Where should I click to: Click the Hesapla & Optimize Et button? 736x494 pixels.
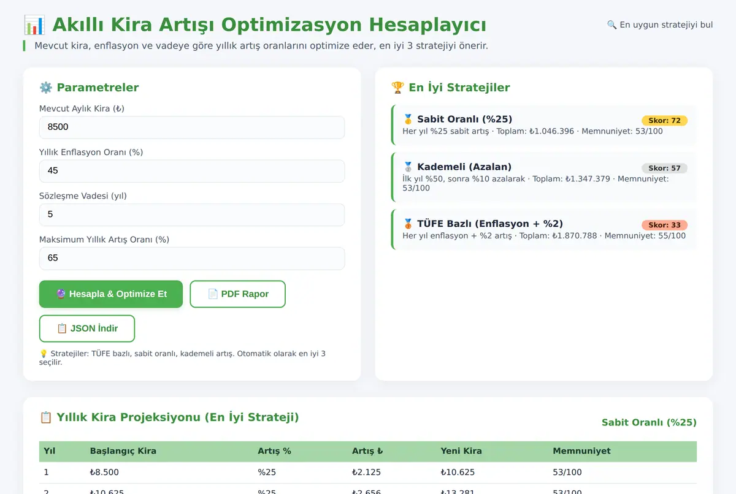pyautogui.click(x=111, y=294)
